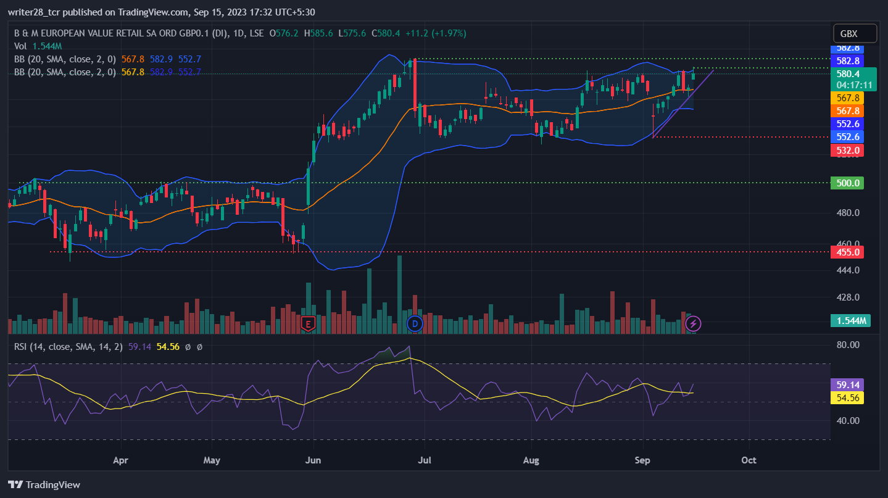The width and height of the screenshot is (888, 498).
Task: Click the Jun label on time axis
Action: point(314,460)
